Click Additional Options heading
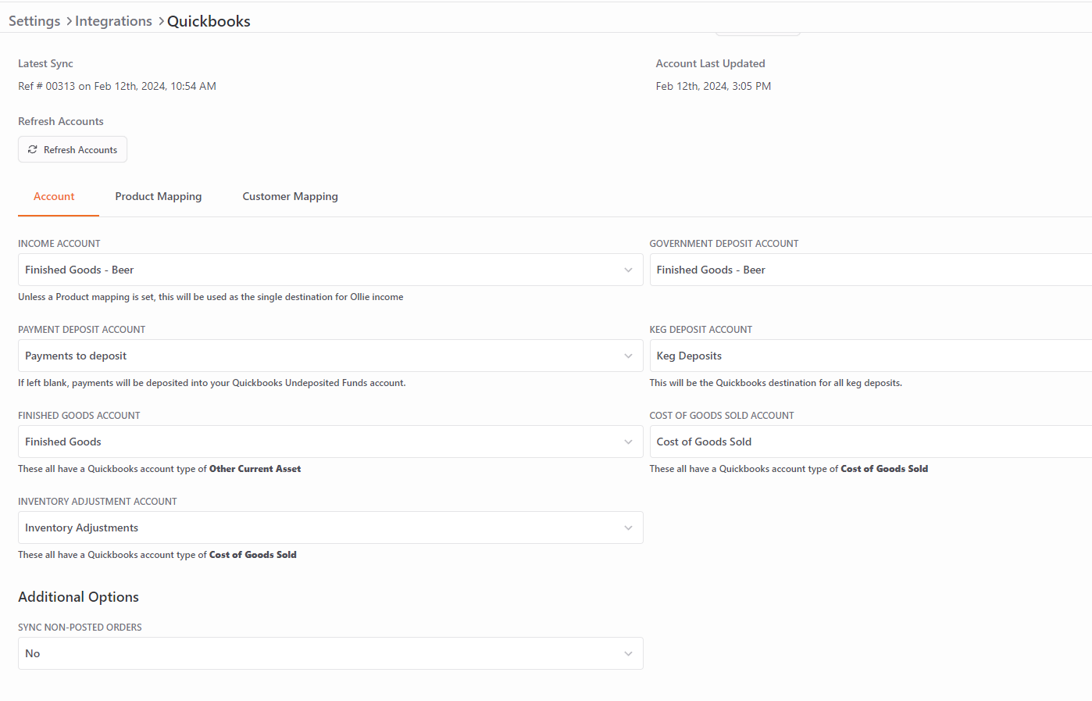 pyautogui.click(x=78, y=597)
